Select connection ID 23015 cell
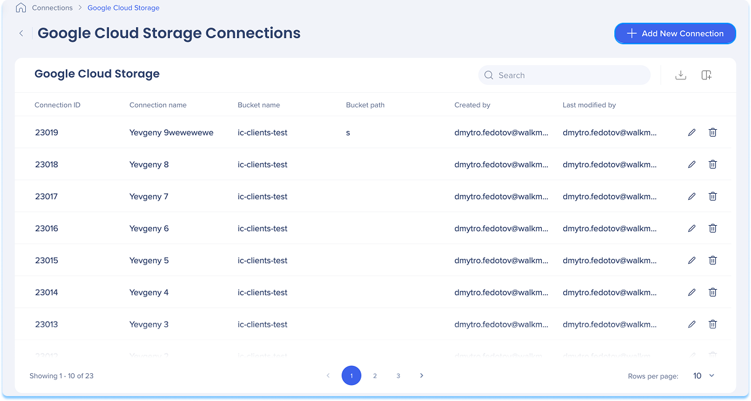This screenshot has height=401, width=751. pos(46,260)
